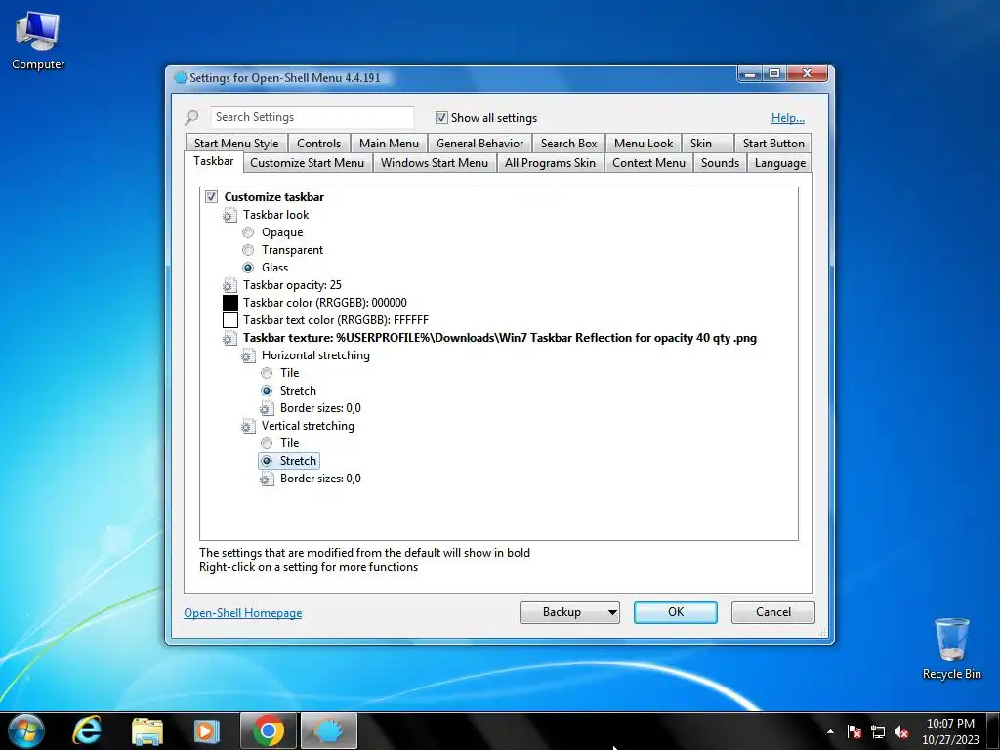Open the Help... link

pyautogui.click(x=788, y=118)
